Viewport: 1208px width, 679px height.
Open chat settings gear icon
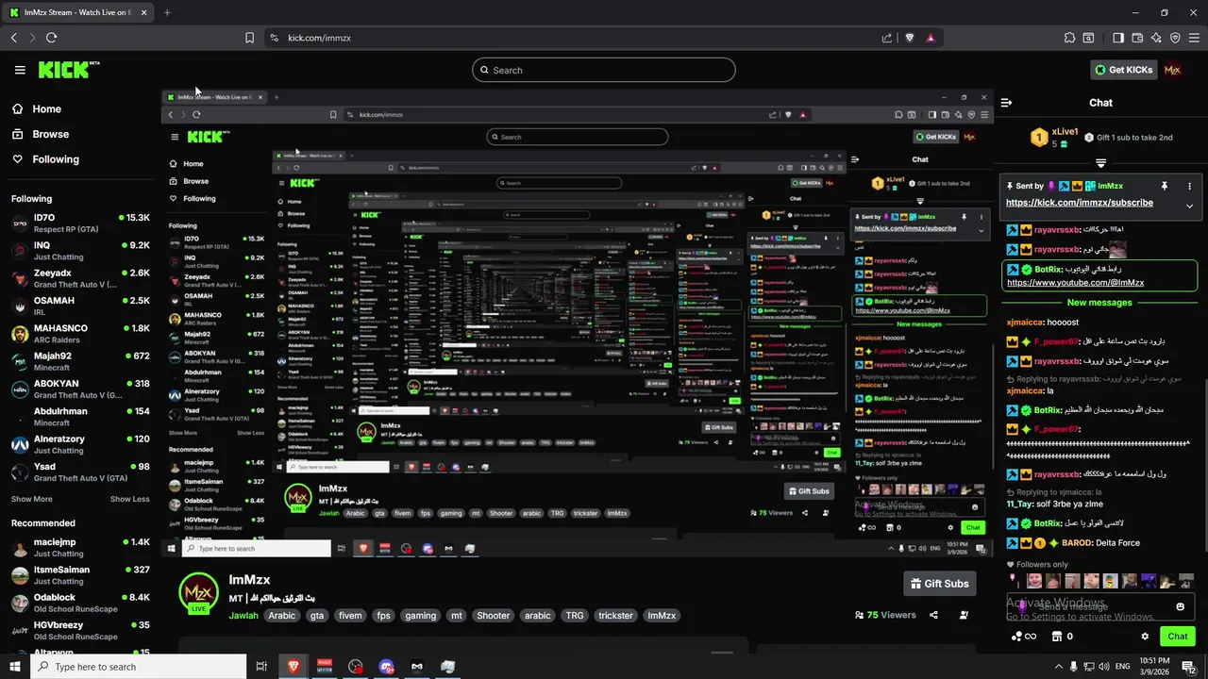click(x=1145, y=637)
